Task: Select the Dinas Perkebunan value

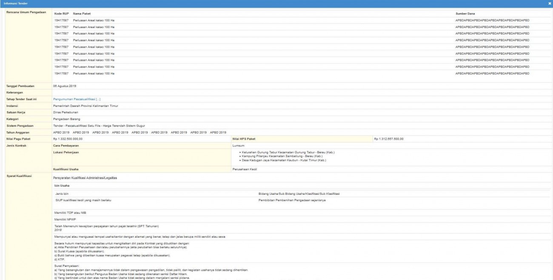Action: pos(66,112)
